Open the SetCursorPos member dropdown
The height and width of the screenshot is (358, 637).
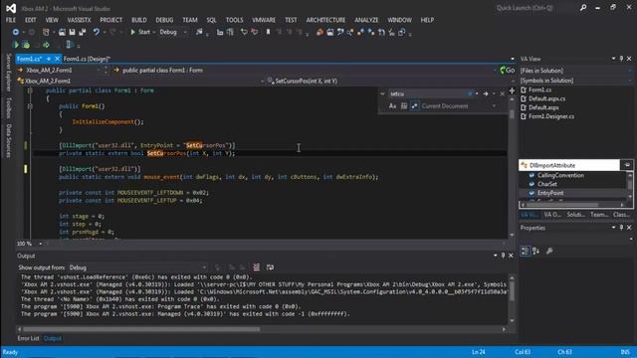coord(389,82)
